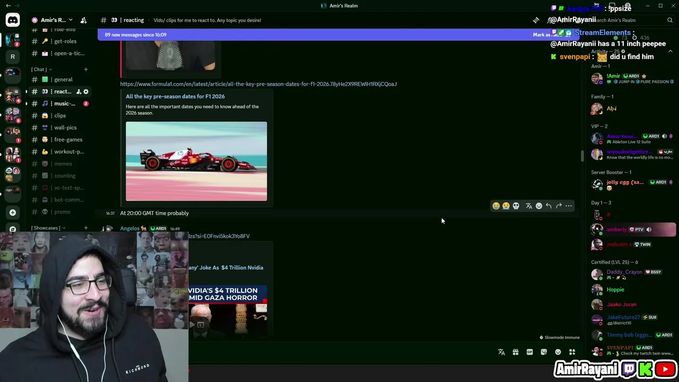React with the laughing-crying emoji
The height and width of the screenshot is (382, 679).
(496, 206)
